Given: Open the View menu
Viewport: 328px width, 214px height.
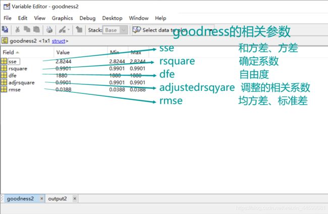Looking at the screenshot, I should [x=40, y=18].
